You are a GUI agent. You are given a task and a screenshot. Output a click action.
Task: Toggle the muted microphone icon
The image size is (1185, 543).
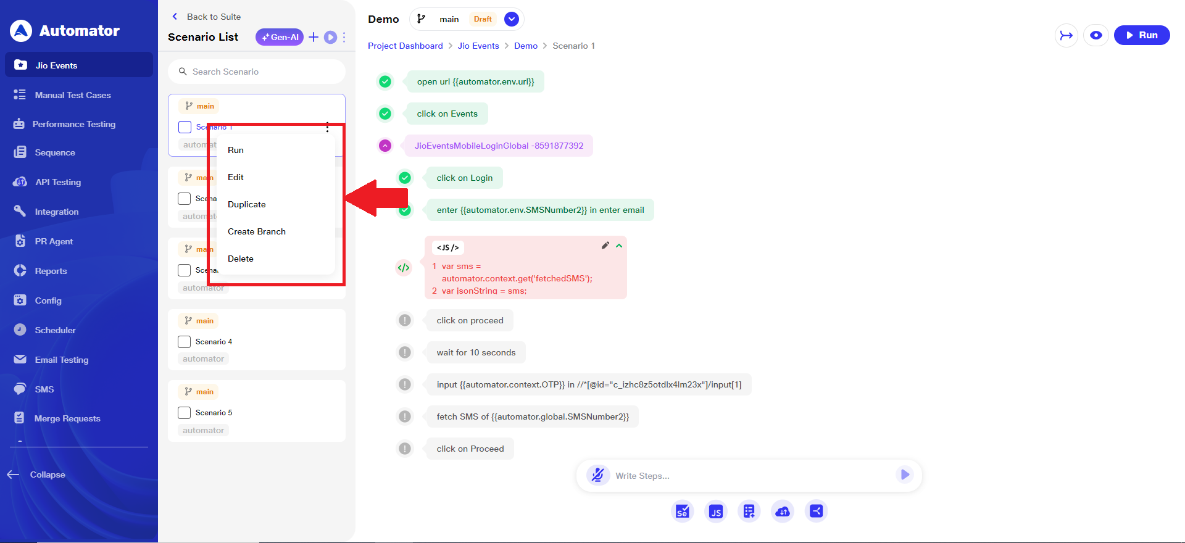tap(597, 475)
